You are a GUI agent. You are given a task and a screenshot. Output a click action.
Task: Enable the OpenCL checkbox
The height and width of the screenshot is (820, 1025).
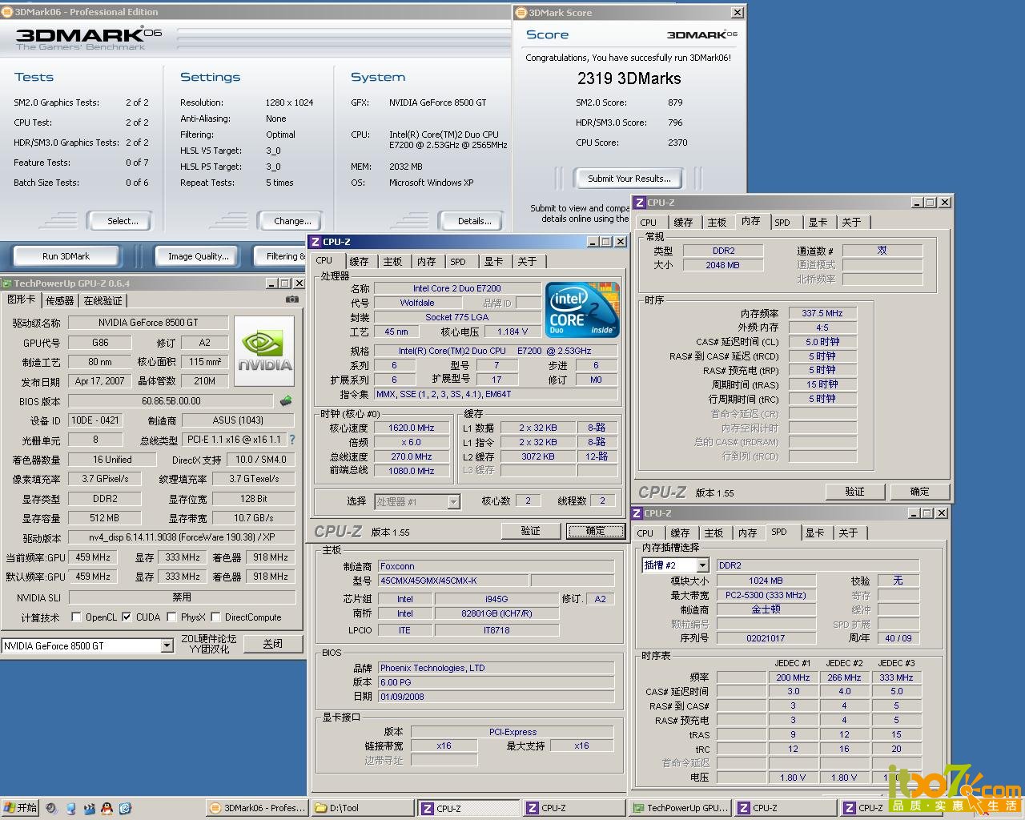coord(77,617)
